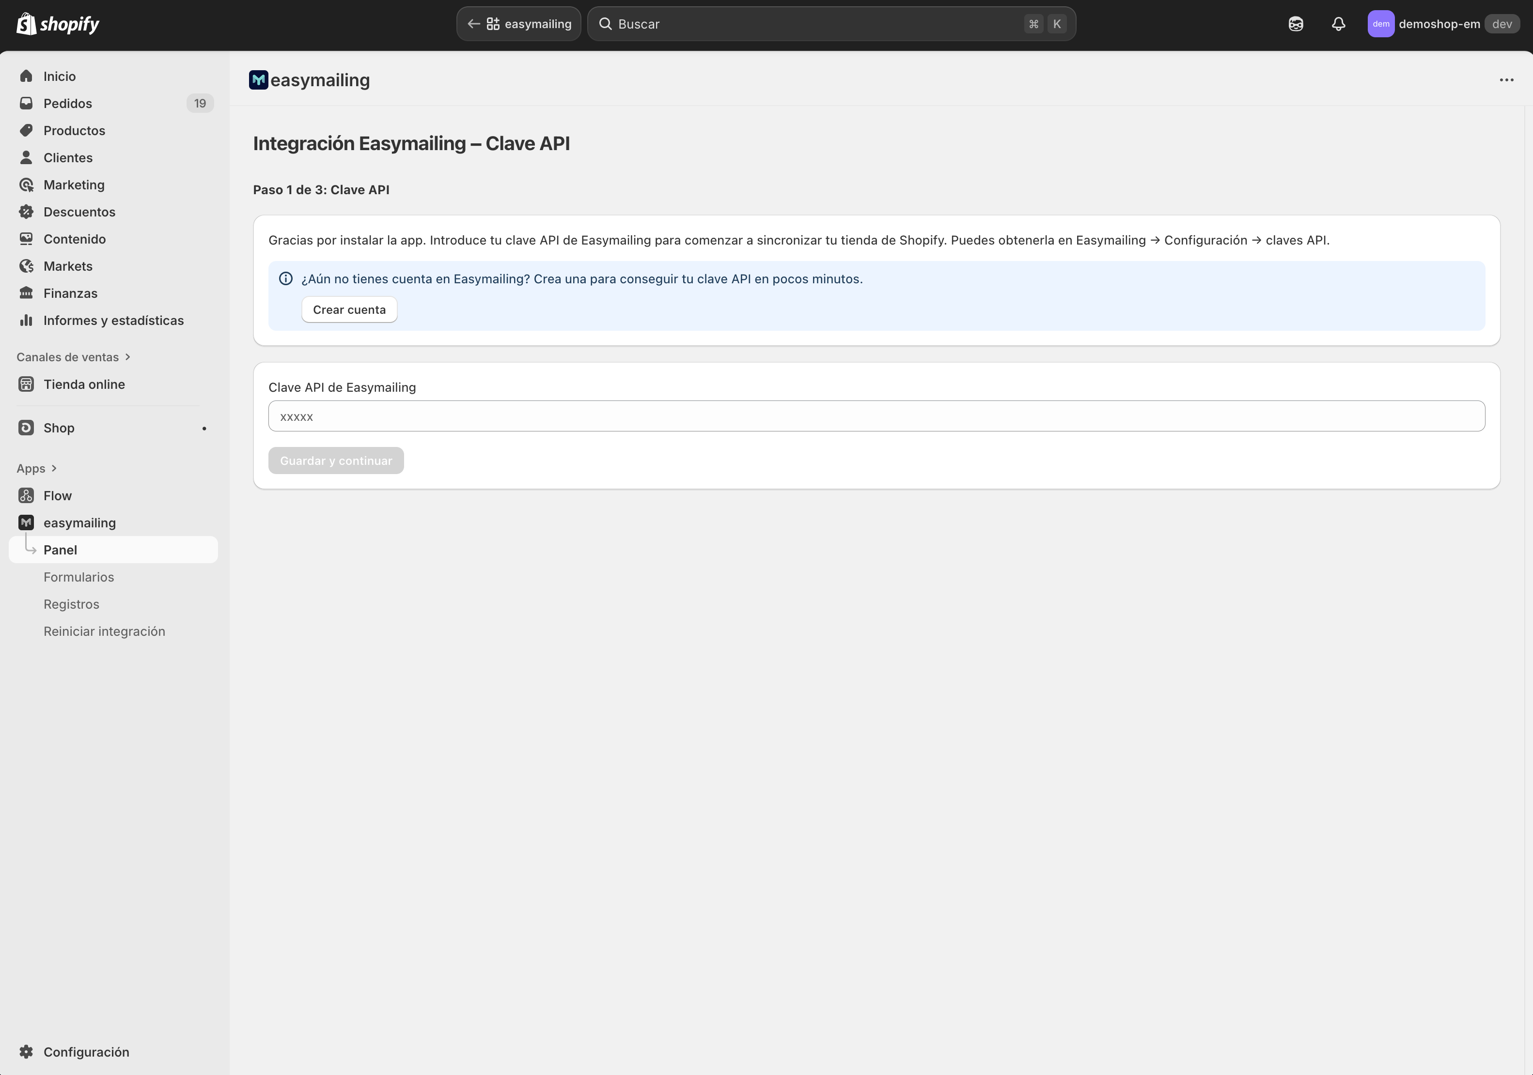This screenshot has height=1075, width=1533.
Task: Click the Marketing target icon
Action: point(26,185)
